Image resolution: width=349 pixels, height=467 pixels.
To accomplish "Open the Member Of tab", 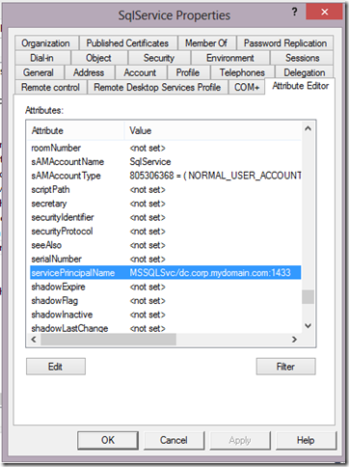I will coord(206,43).
